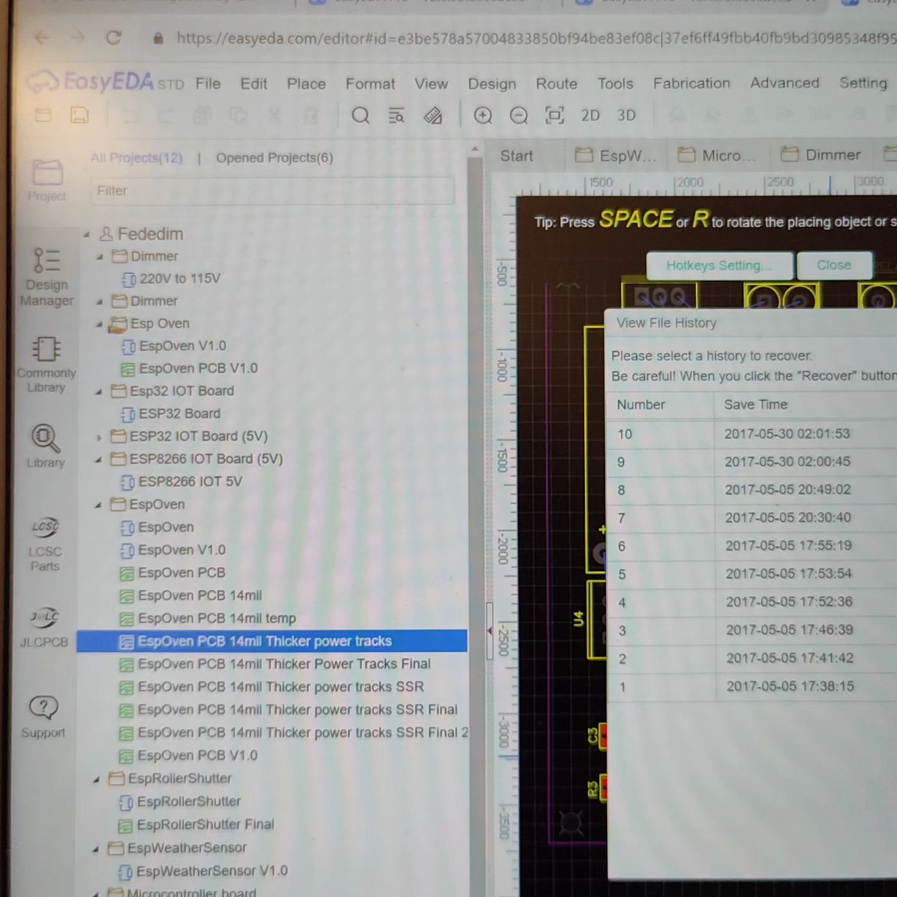Click the browser address bar URL
Screen dimensions: 897x897
point(536,39)
